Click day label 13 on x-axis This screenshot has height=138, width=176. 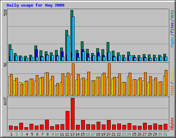tap(72, 134)
